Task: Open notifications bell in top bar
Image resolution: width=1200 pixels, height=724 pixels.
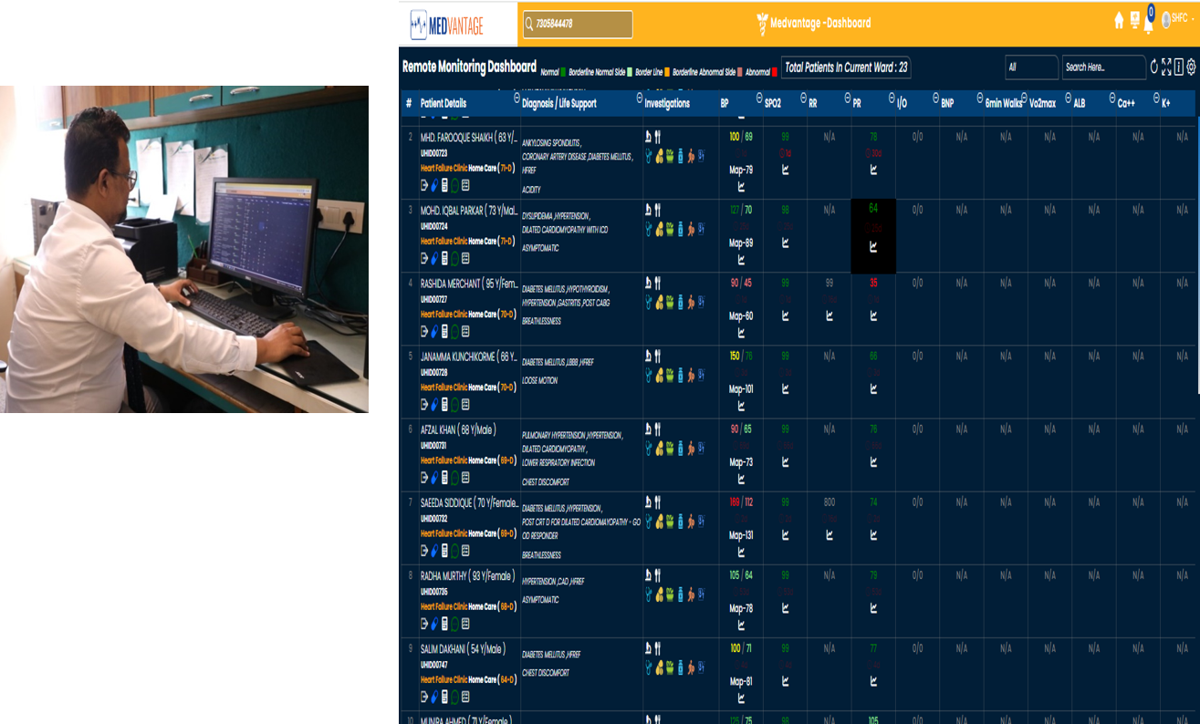Action: click(1148, 24)
